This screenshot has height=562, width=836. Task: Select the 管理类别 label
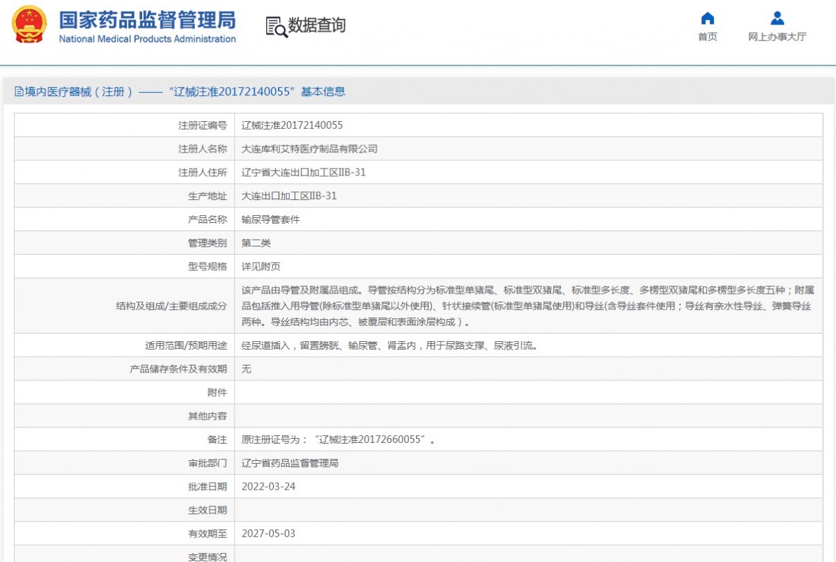(x=208, y=243)
